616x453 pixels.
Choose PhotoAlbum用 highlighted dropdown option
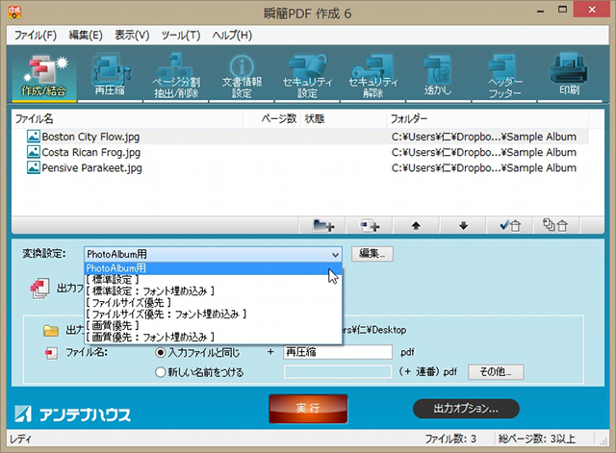pyautogui.click(x=214, y=268)
